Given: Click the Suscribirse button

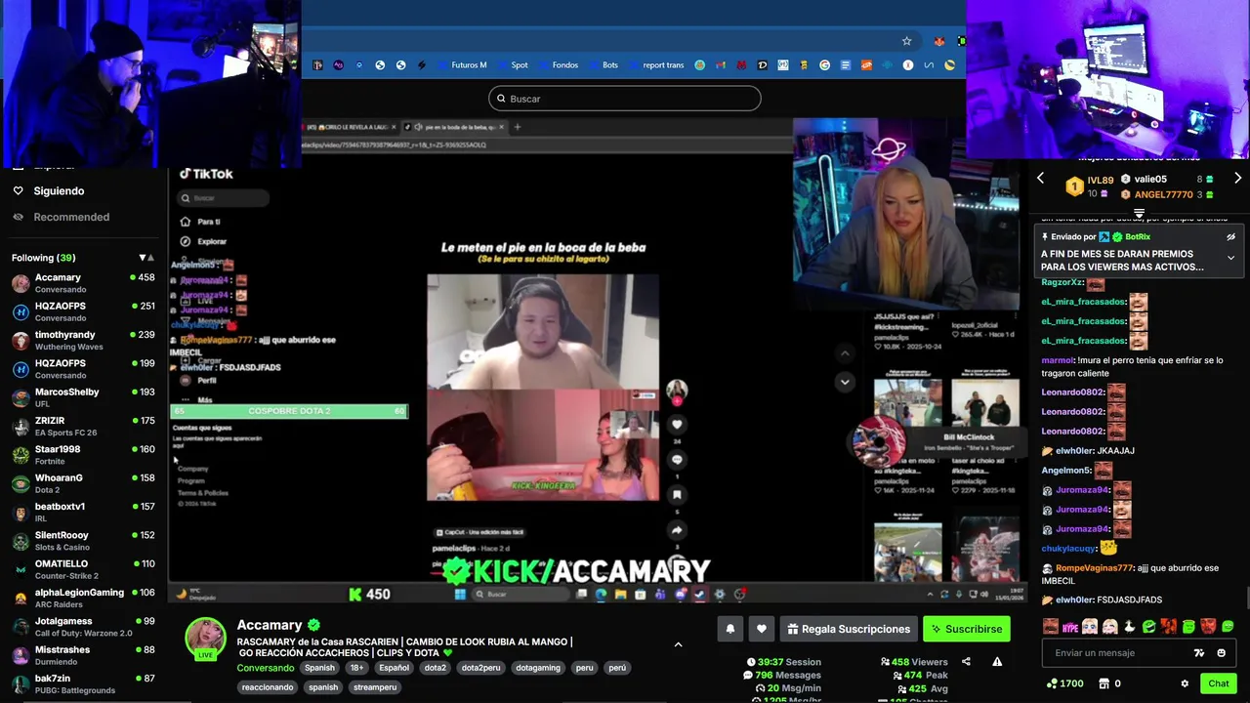Looking at the screenshot, I should (966, 629).
